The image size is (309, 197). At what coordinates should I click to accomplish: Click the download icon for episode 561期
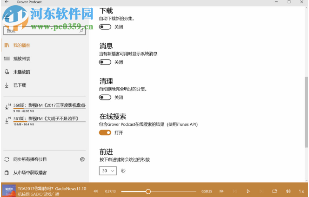point(7,120)
